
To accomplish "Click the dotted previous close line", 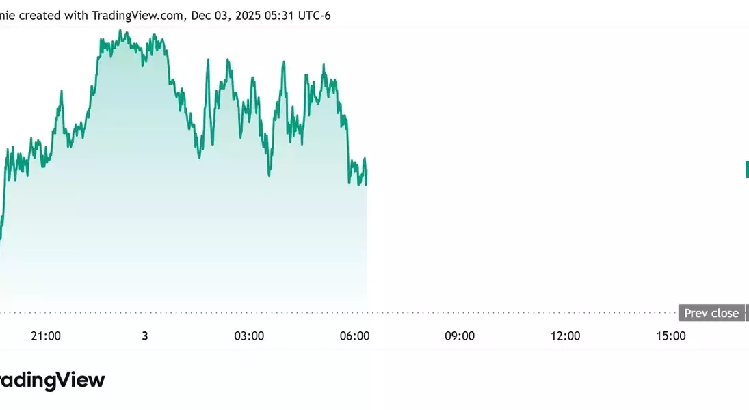I will pos(342,313).
